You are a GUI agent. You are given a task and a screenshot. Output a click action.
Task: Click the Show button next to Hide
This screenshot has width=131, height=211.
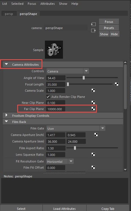pyautogui.click(x=104, y=34)
